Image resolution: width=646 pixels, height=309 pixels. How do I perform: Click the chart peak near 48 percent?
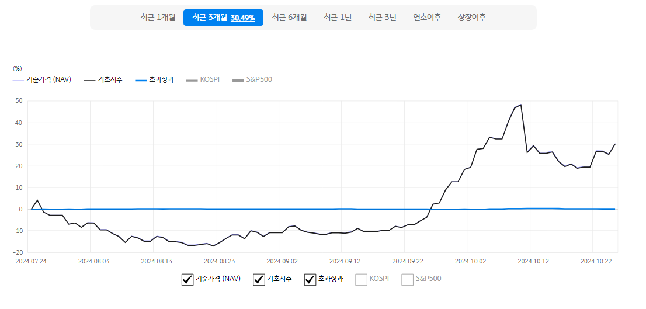(521, 105)
